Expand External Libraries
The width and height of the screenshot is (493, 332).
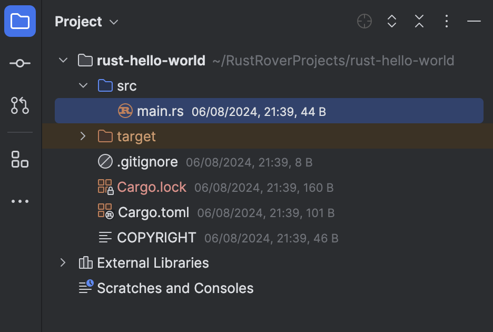click(x=63, y=262)
